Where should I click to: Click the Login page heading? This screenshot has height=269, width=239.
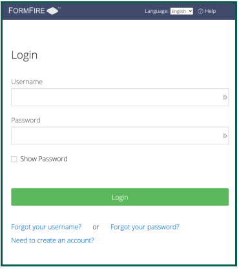click(25, 55)
